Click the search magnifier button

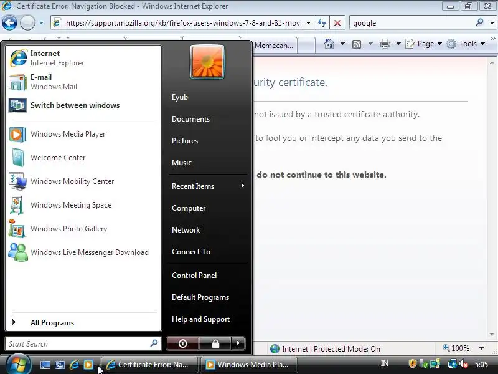click(479, 22)
